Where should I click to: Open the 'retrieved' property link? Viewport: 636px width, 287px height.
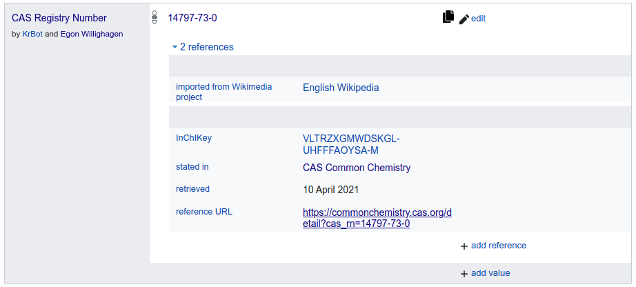(192, 189)
